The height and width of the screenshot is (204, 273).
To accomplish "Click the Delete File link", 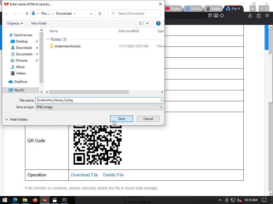I will click(x=113, y=175).
